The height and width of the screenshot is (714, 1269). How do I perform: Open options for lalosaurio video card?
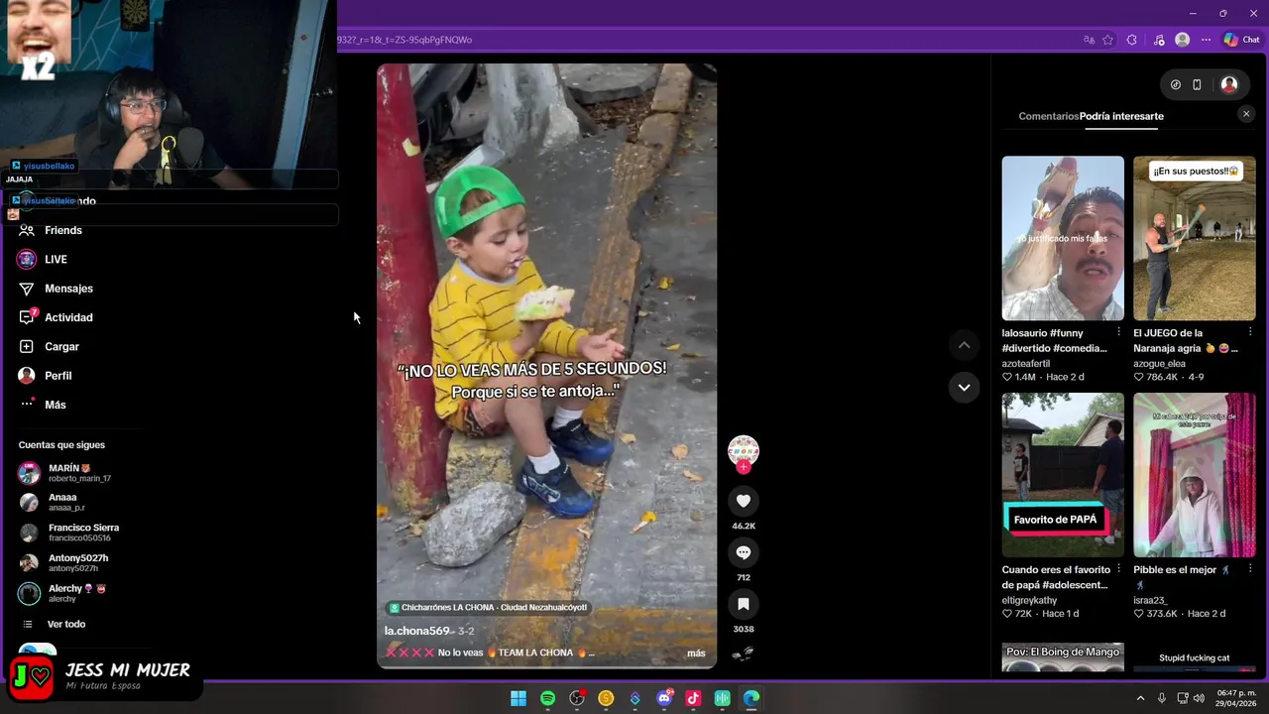point(1119,332)
